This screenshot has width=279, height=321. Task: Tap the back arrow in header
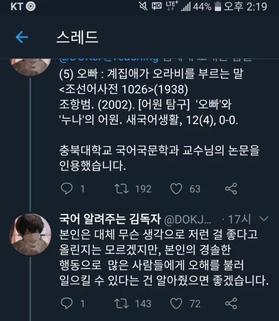22,37
